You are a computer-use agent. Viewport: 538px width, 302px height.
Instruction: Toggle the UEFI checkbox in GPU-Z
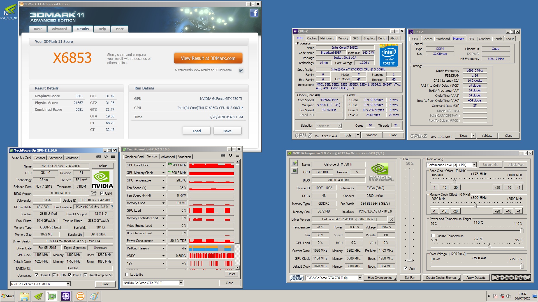tap(102, 193)
